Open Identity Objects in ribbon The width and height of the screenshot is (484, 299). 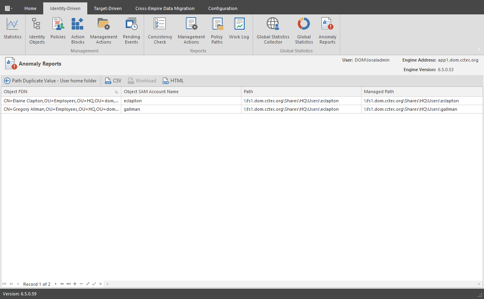click(37, 31)
